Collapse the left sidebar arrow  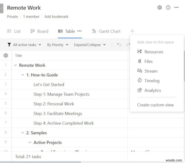[1, 8]
